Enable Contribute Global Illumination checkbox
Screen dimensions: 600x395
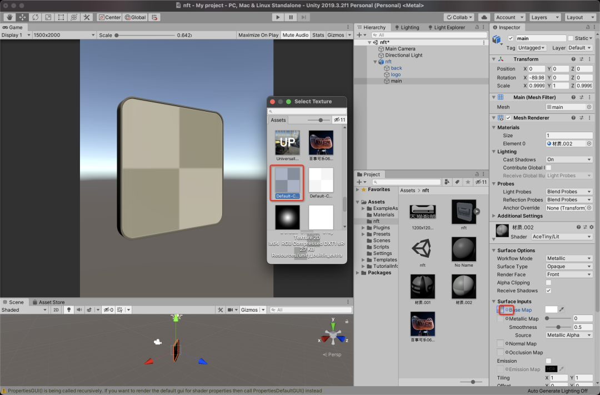pos(548,168)
